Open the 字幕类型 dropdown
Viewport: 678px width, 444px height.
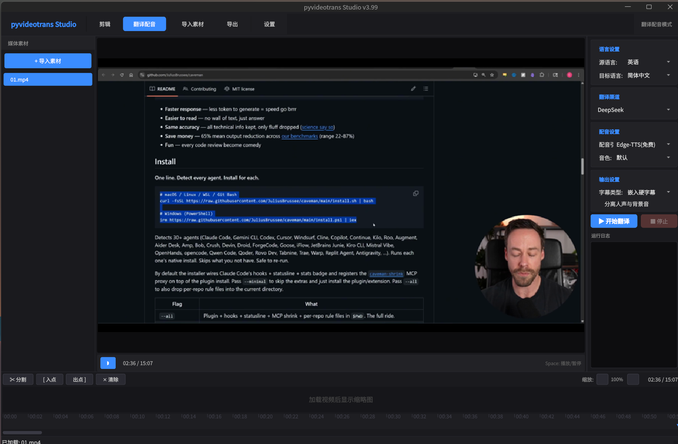click(x=649, y=192)
